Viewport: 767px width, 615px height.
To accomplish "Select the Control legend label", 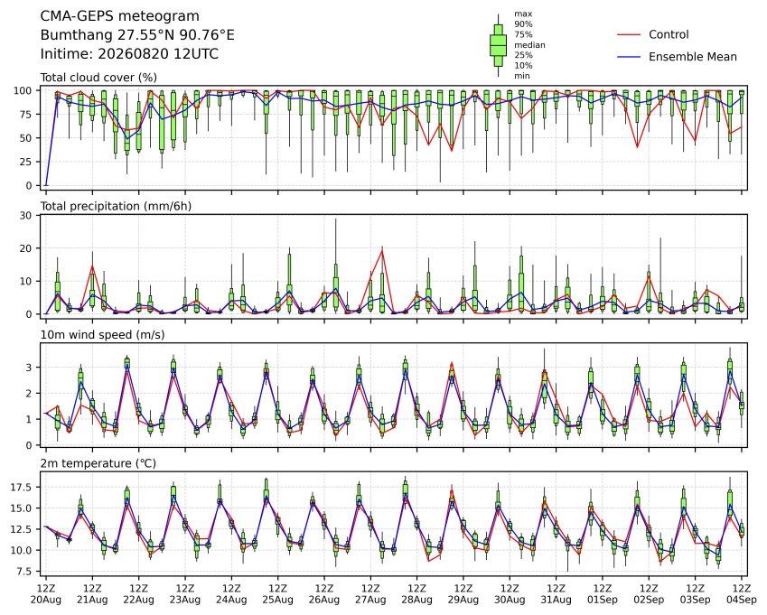I will (669, 34).
